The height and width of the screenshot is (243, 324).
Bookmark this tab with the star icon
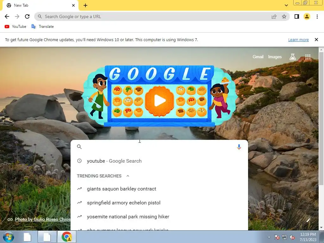click(x=284, y=16)
